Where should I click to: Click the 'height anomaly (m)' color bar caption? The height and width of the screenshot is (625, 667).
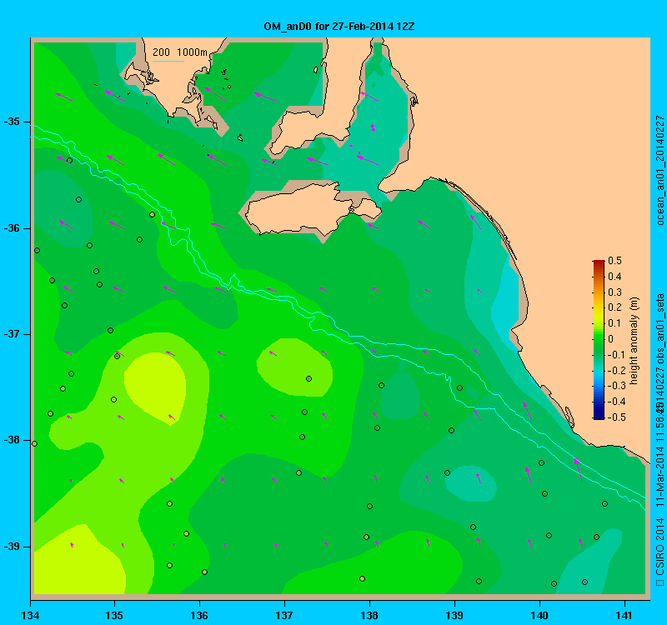634,341
